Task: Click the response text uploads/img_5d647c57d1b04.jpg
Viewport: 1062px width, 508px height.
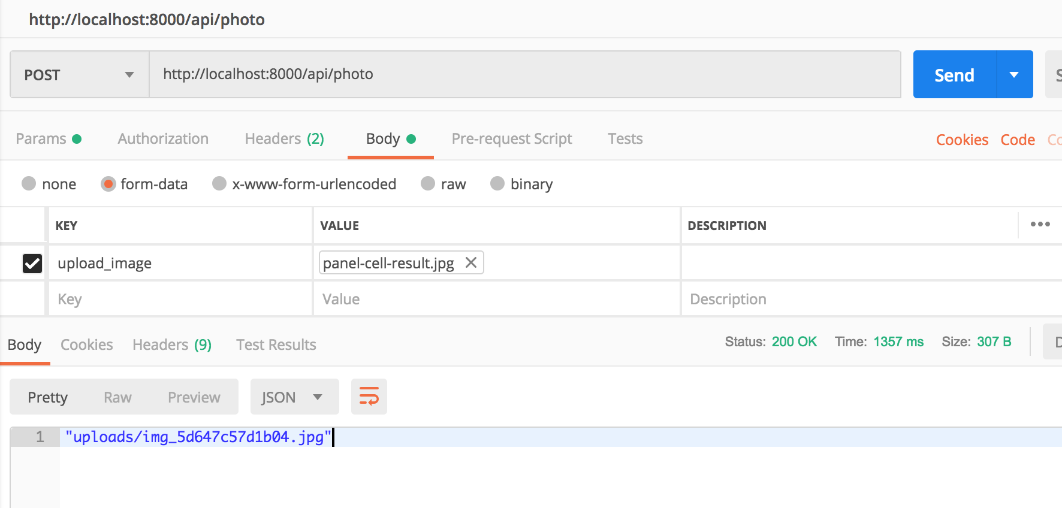Action: tap(198, 437)
